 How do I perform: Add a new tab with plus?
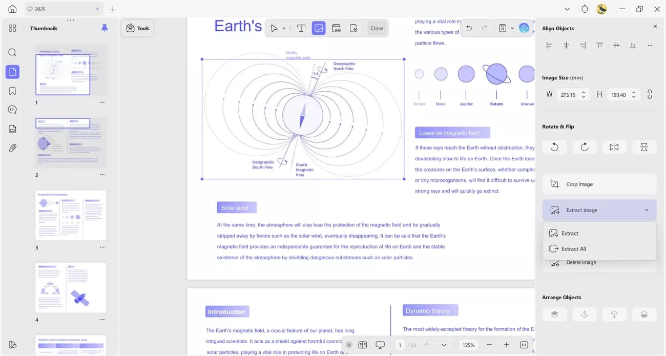(x=113, y=9)
